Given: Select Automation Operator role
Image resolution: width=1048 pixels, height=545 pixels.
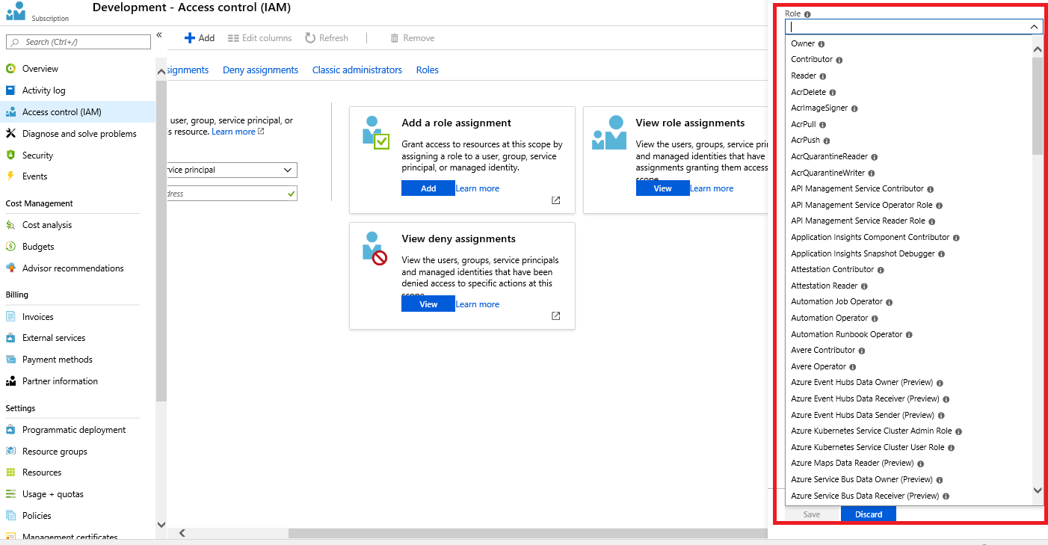Looking at the screenshot, I should (x=830, y=318).
